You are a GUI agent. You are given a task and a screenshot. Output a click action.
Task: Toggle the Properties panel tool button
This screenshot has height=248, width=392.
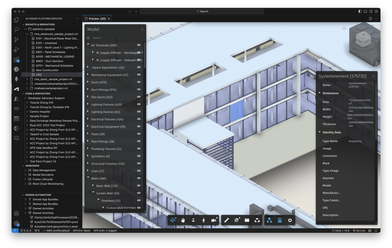[x=280, y=220]
